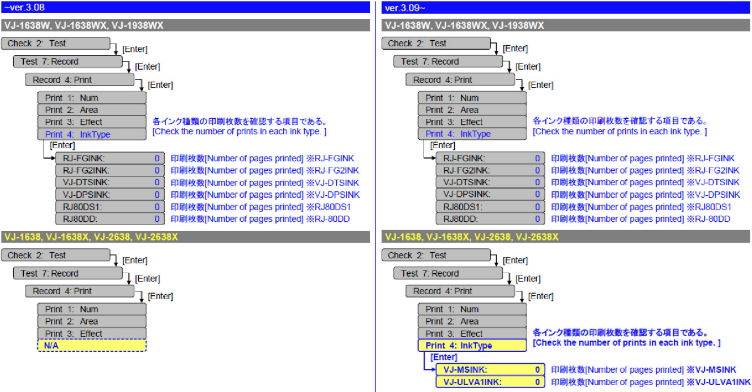Click the yellow N/A box in the left flow
The image size is (752, 392).
click(x=91, y=346)
